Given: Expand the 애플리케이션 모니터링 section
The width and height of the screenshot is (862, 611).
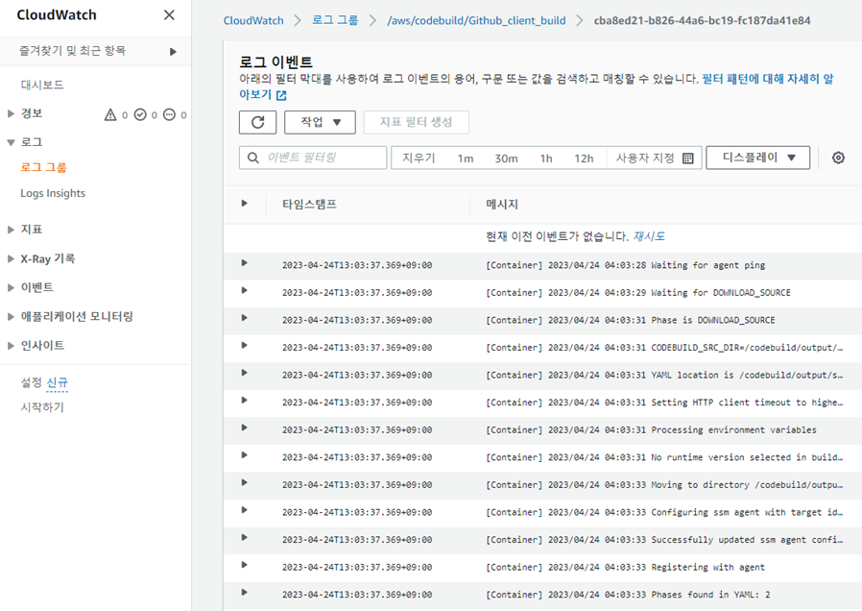Looking at the screenshot, I should pos(11,316).
